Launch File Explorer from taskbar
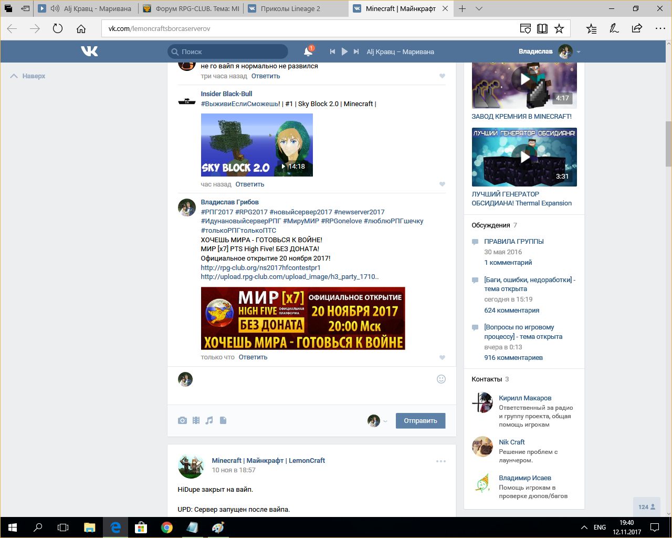The height and width of the screenshot is (538, 672). click(90, 527)
